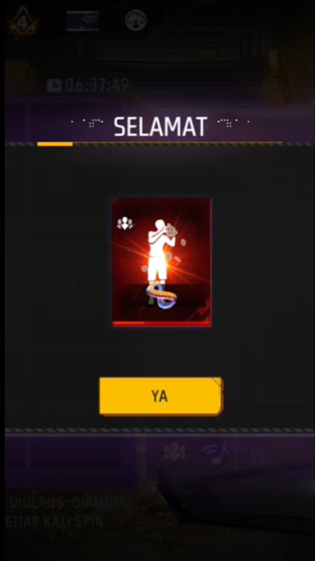This screenshot has height=561, width=315.
Task: Tap the striped border below the YA button
Action: pos(159,430)
